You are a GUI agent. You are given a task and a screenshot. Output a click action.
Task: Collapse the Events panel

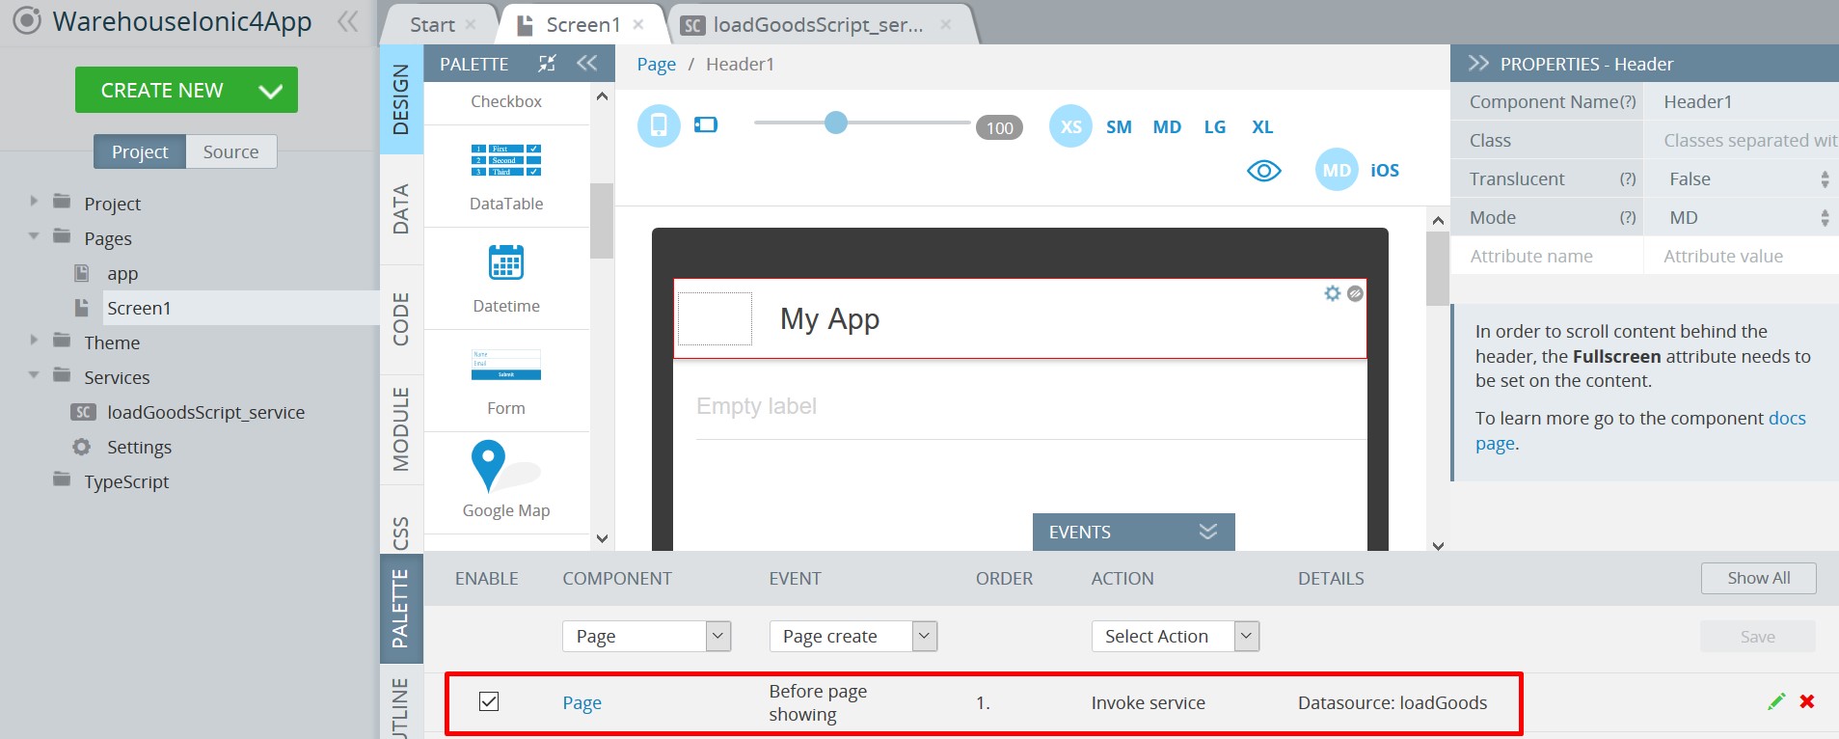[1207, 532]
